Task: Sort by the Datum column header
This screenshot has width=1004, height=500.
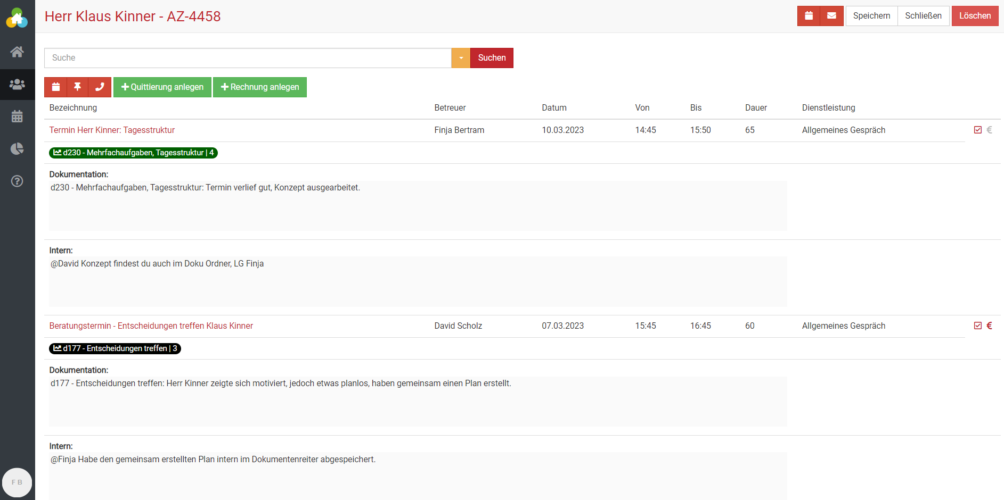Action: [x=554, y=107]
